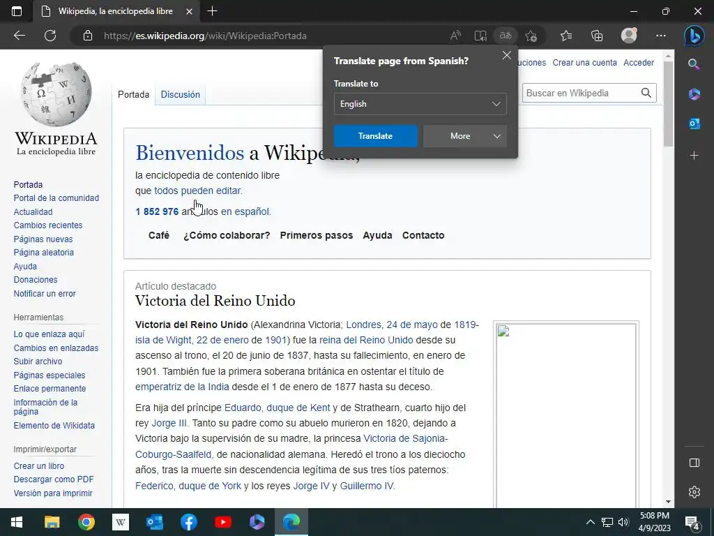Screen dimensions: 714x536
Task: Add this page to favorites star icon
Action: (531, 36)
